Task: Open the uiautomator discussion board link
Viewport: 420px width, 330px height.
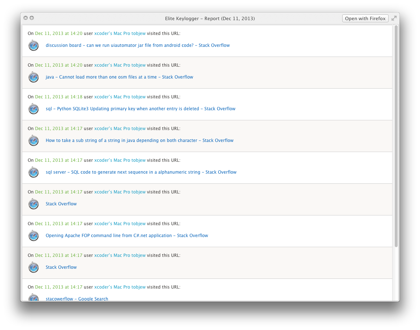Action: click(137, 45)
